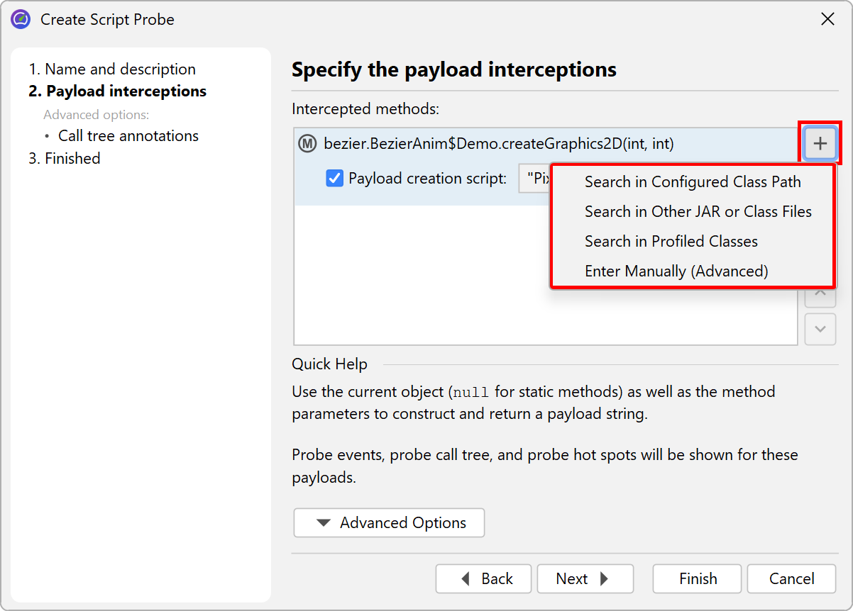Go to the Next wizard step
Viewport: 853px width, 611px height.
[x=585, y=579]
